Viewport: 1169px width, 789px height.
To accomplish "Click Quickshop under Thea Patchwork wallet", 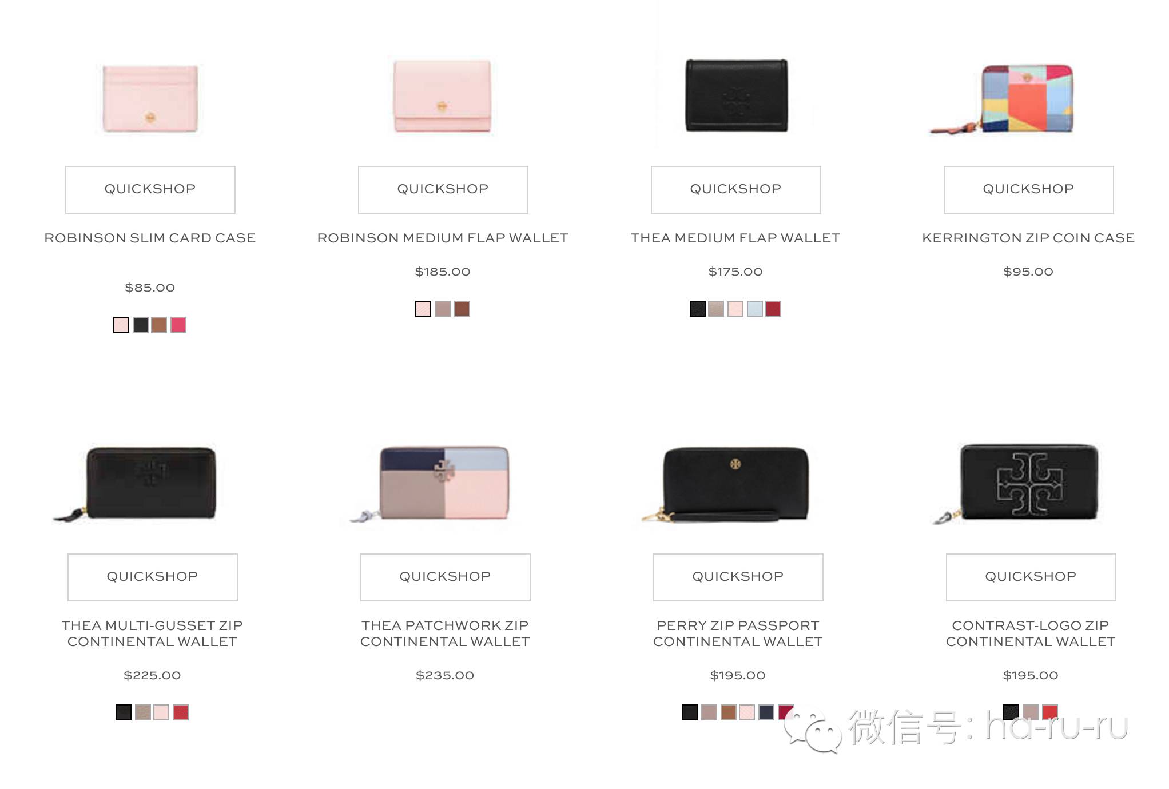I will pos(445,577).
